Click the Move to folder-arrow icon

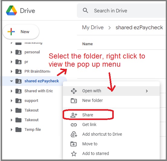pyautogui.click(x=74, y=144)
